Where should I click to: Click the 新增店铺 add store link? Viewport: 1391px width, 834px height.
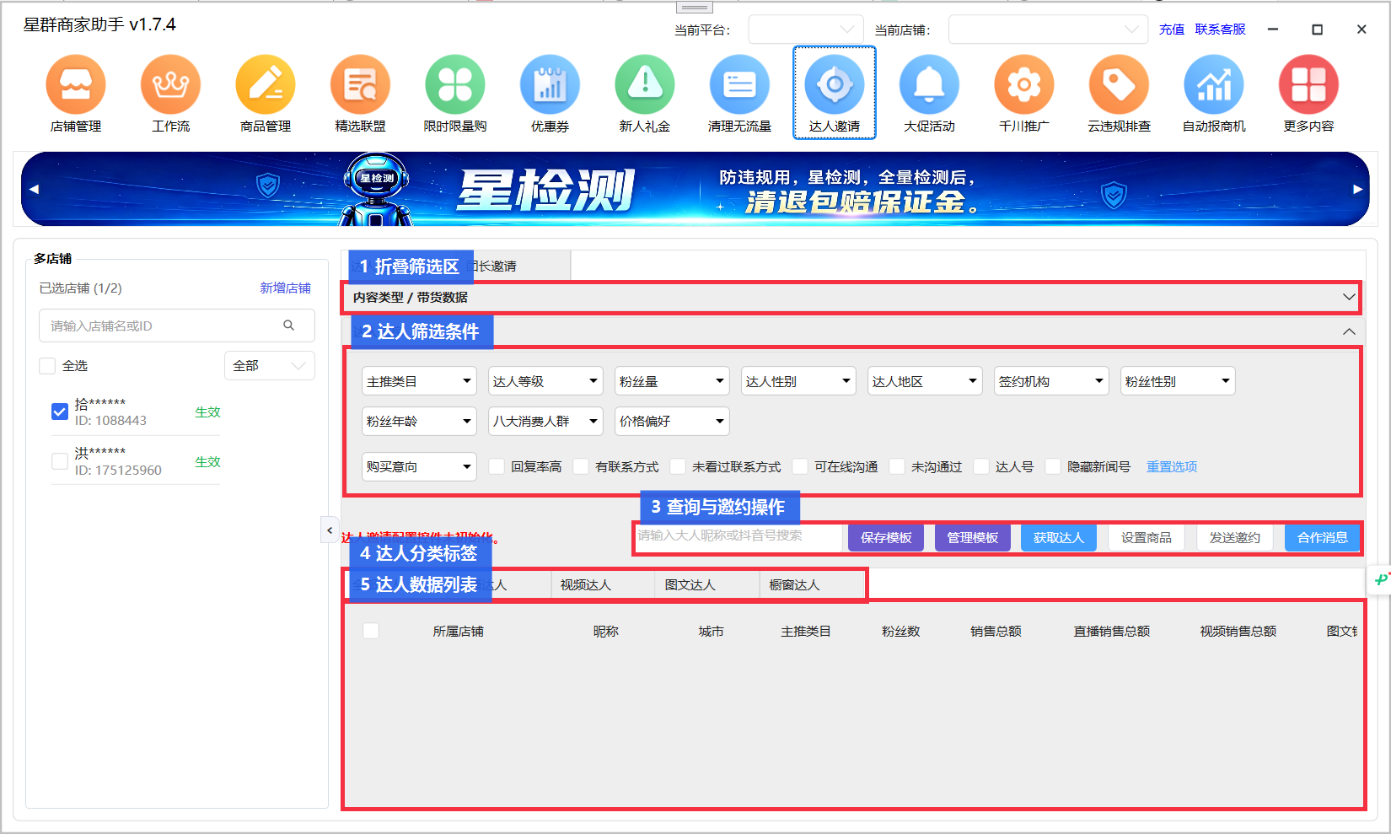(x=285, y=288)
